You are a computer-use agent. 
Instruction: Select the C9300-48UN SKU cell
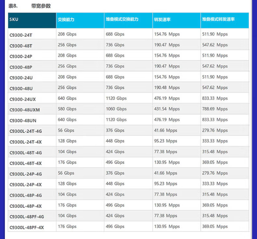point(23,121)
